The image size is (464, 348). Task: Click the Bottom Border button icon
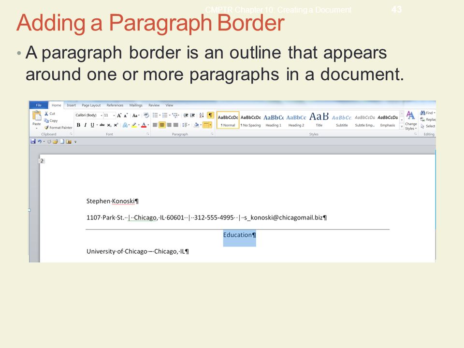tap(206, 125)
